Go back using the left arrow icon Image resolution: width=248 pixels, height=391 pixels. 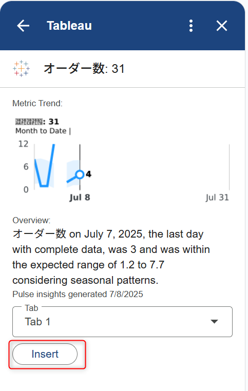(23, 26)
